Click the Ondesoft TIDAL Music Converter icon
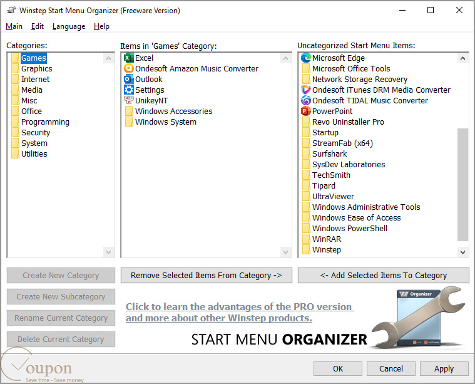The height and width of the screenshot is (384, 475). [306, 100]
